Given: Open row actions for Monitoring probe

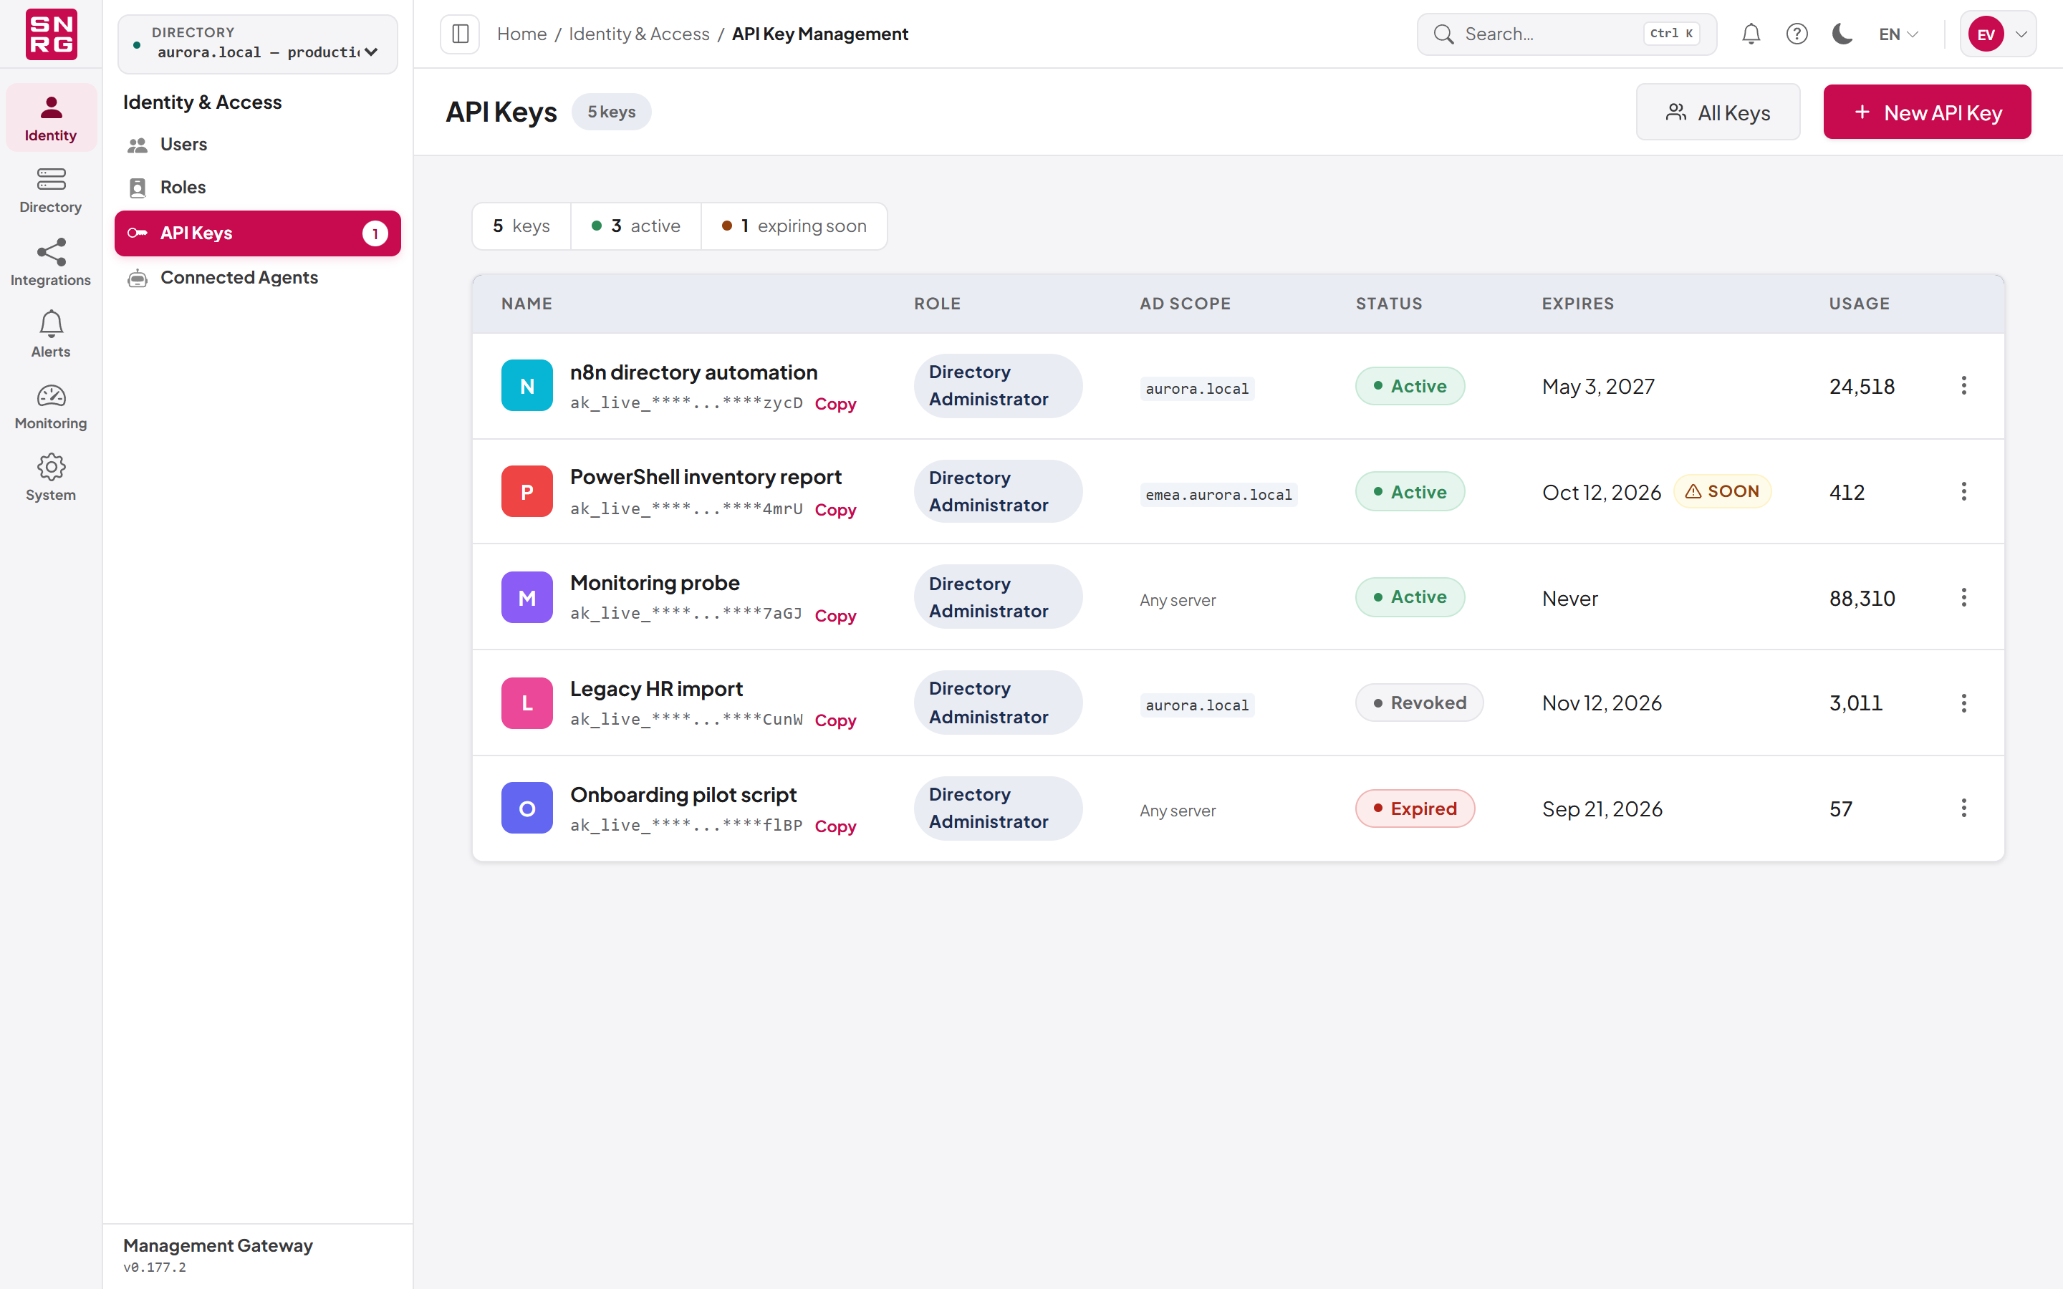Looking at the screenshot, I should click(1964, 598).
